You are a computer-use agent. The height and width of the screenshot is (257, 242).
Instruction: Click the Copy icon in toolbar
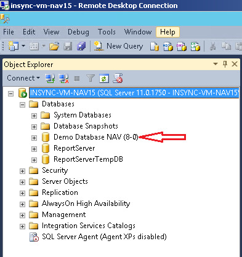click(227, 46)
